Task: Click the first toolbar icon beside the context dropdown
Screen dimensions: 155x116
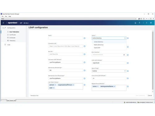Action: click(x=139, y=19)
